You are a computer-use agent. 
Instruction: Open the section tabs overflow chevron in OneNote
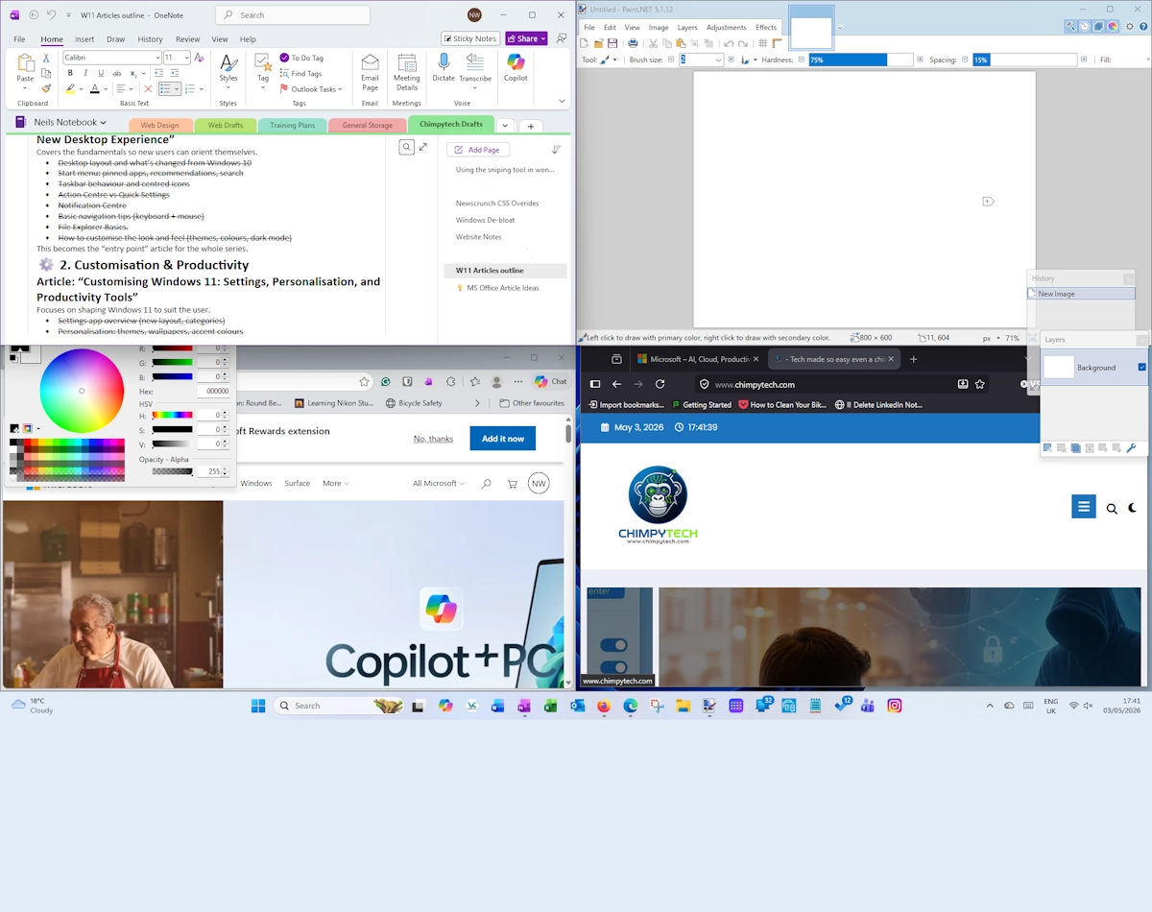[505, 126]
